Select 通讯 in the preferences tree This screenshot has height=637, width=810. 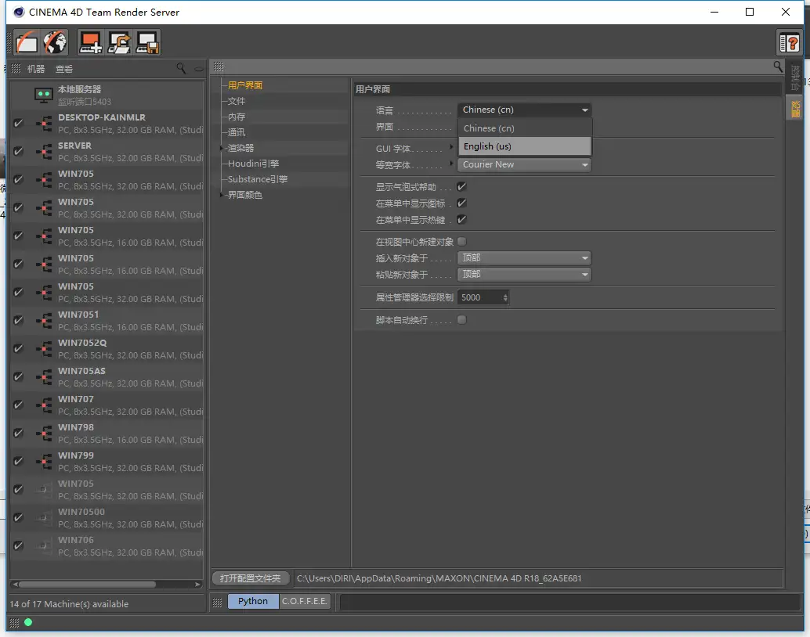tap(237, 132)
